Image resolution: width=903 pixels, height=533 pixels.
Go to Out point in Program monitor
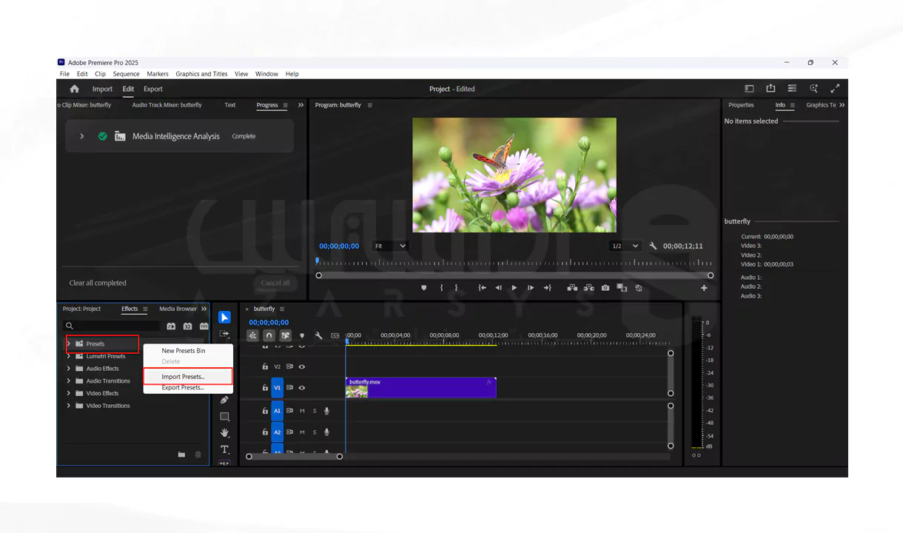pyautogui.click(x=547, y=288)
